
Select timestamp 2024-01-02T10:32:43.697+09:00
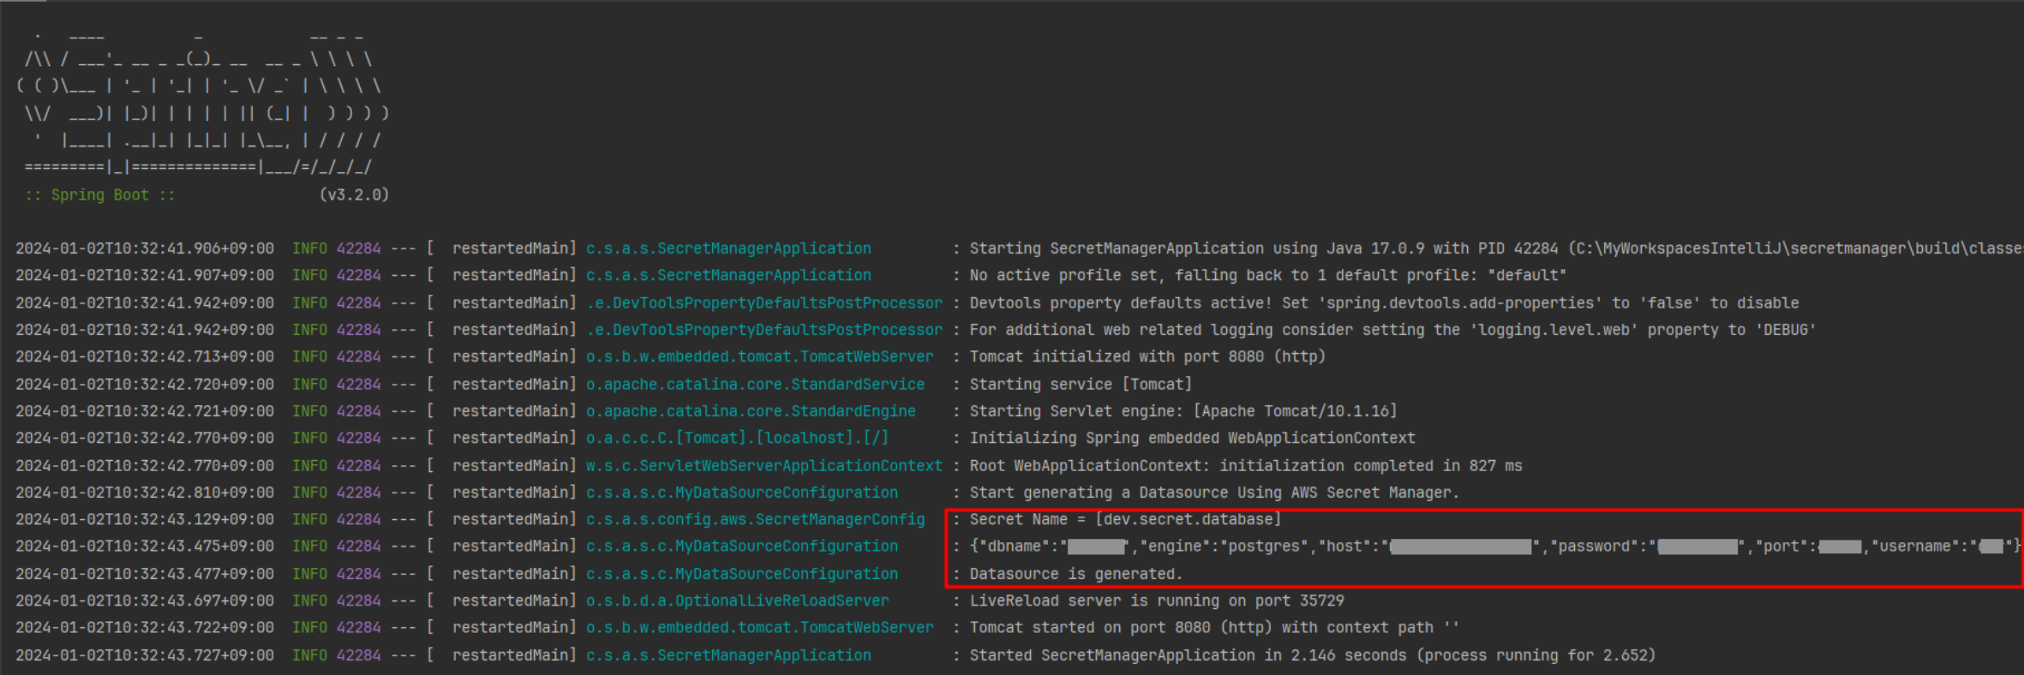(x=145, y=601)
